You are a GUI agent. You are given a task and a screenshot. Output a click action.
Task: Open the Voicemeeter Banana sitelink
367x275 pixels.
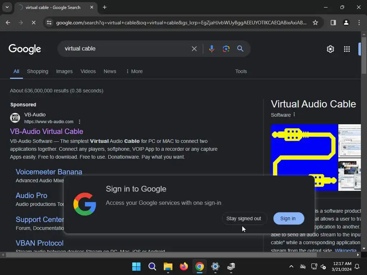49,172
